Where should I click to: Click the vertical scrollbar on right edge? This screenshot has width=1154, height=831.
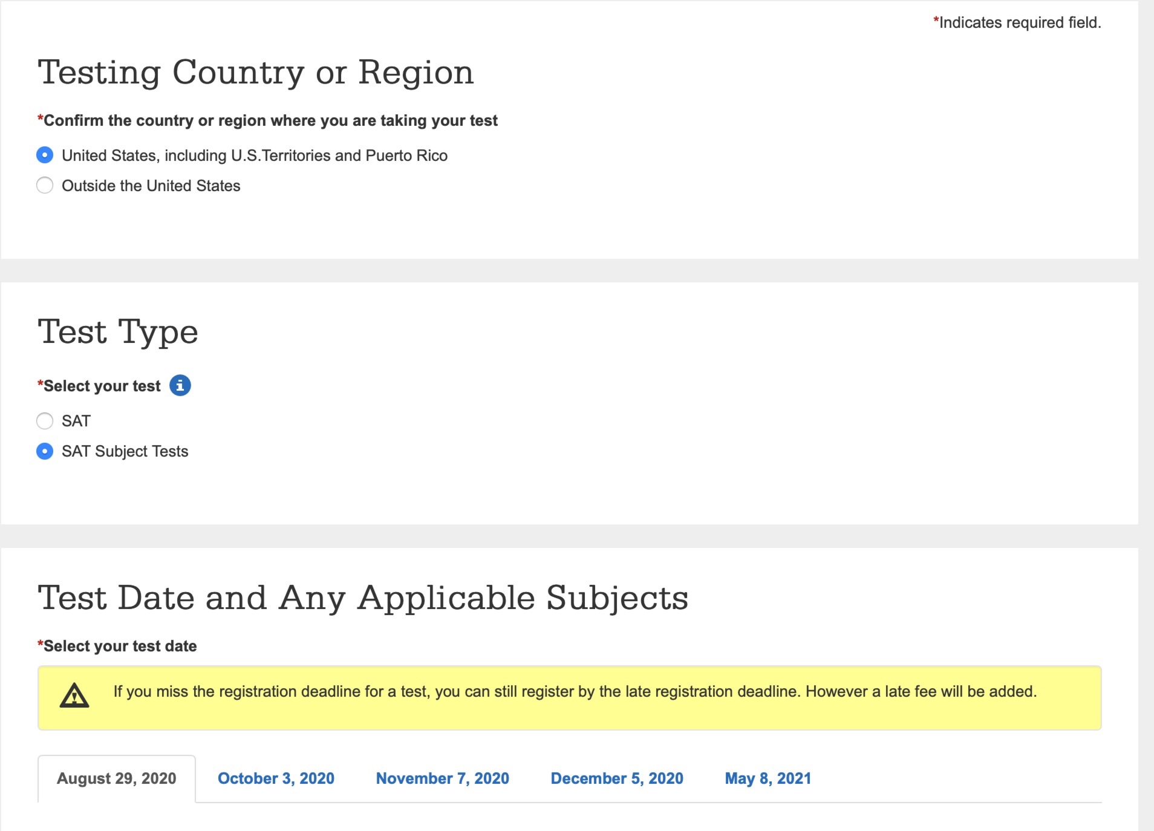[x=1146, y=415]
